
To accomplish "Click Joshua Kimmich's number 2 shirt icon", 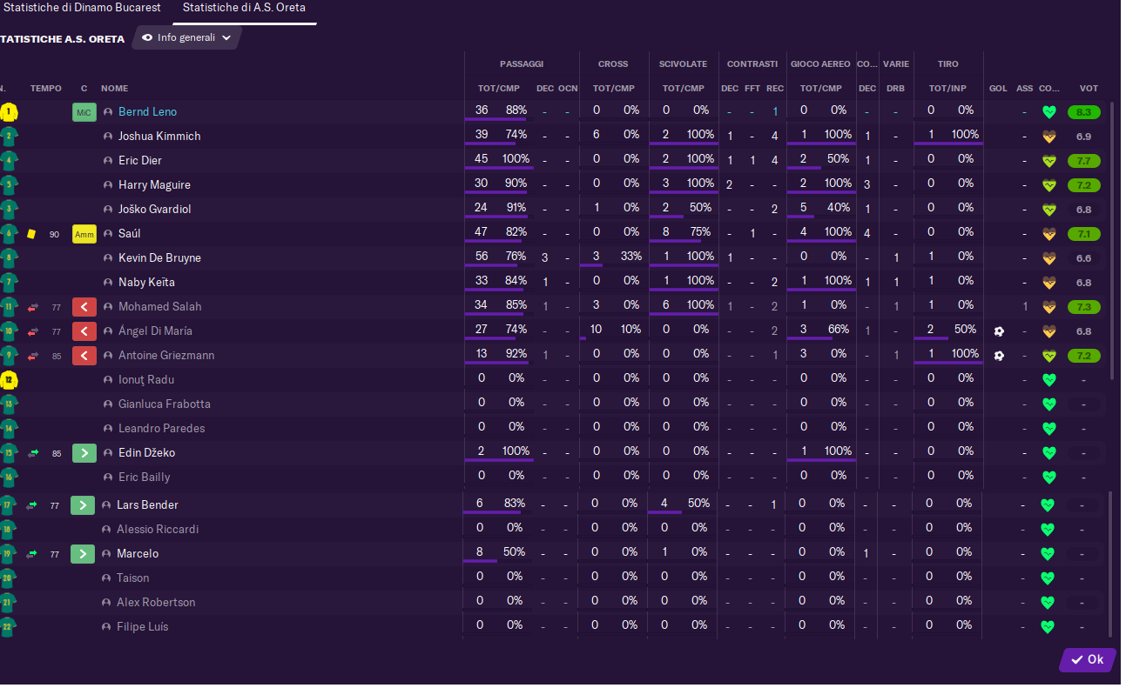I will (x=9, y=136).
